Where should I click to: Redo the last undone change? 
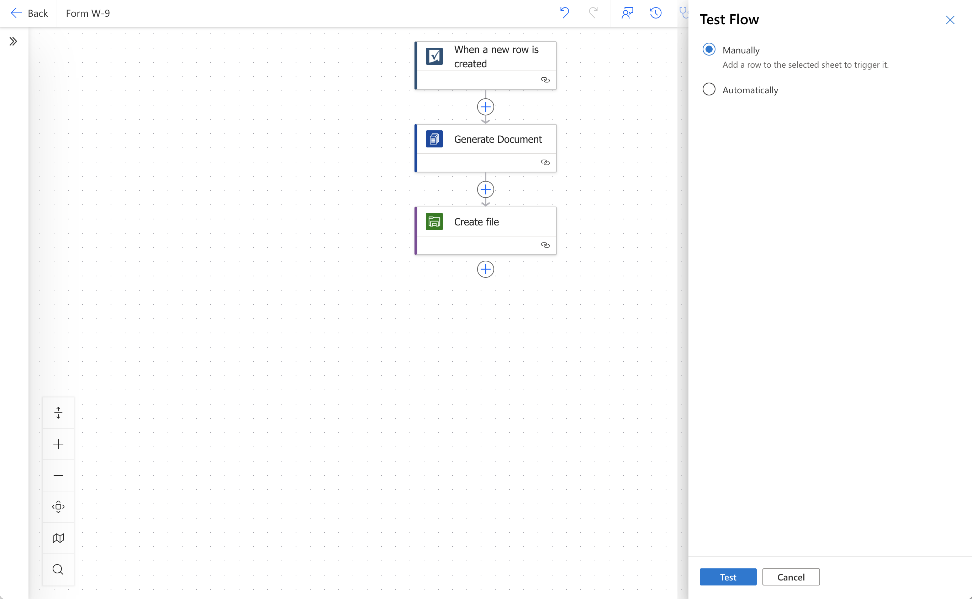point(593,13)
